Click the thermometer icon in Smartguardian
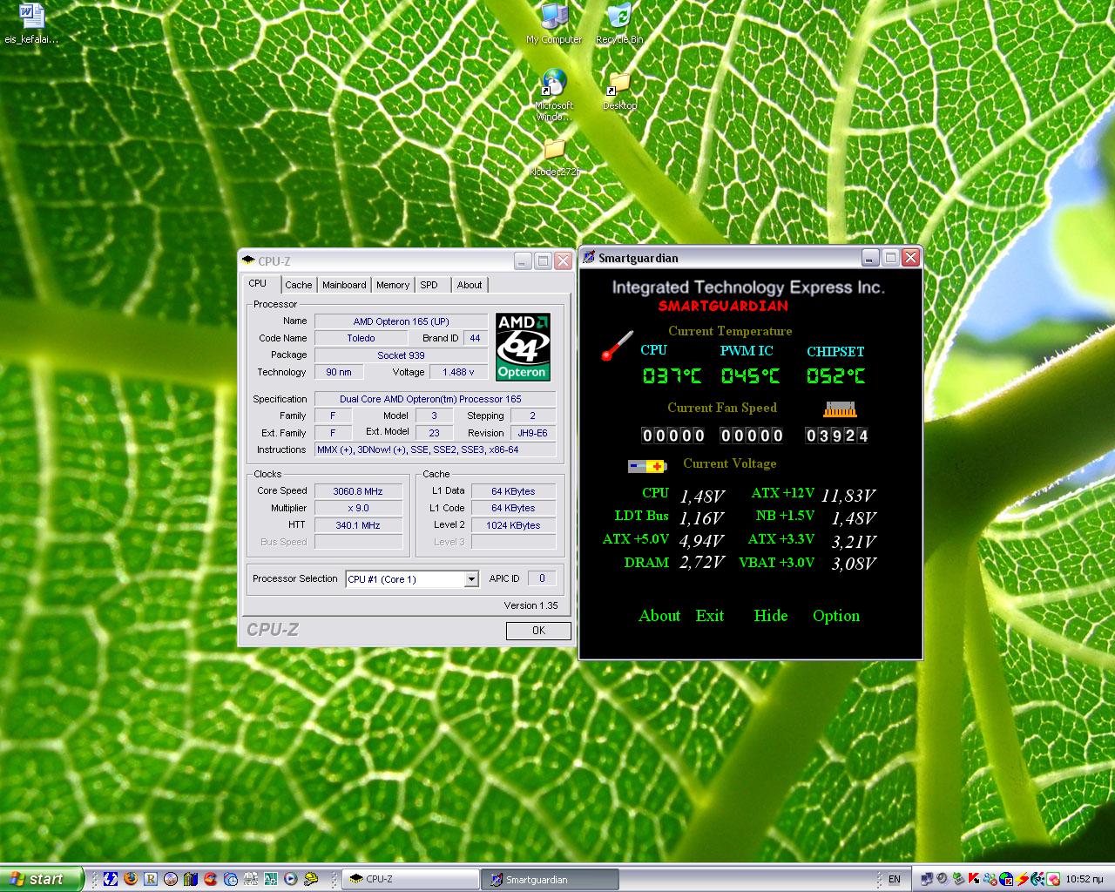The width and height of the screenshot is (1115, 892). pyautogui.click(x=617, y=346)
